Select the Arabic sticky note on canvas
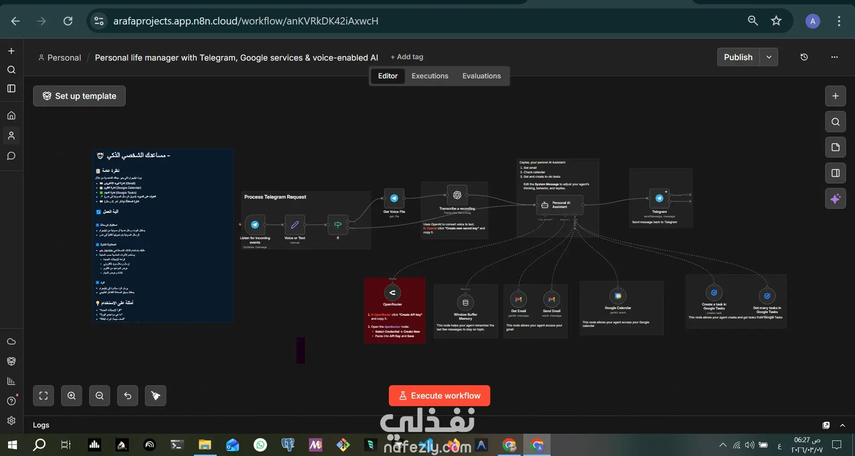This screenshot has width=855, height=456. pos(163,235)
